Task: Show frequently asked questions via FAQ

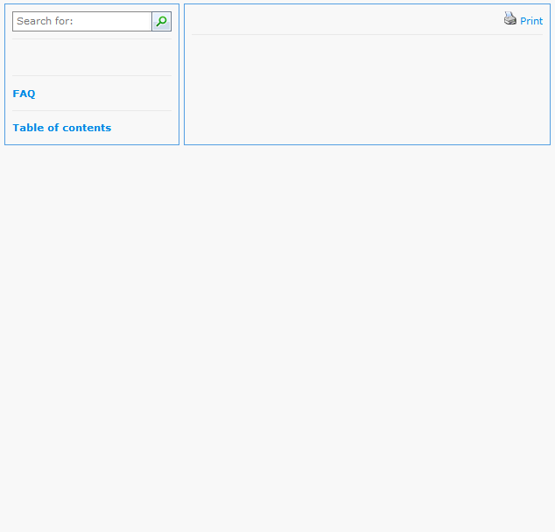Action: (x=25, y=94)
